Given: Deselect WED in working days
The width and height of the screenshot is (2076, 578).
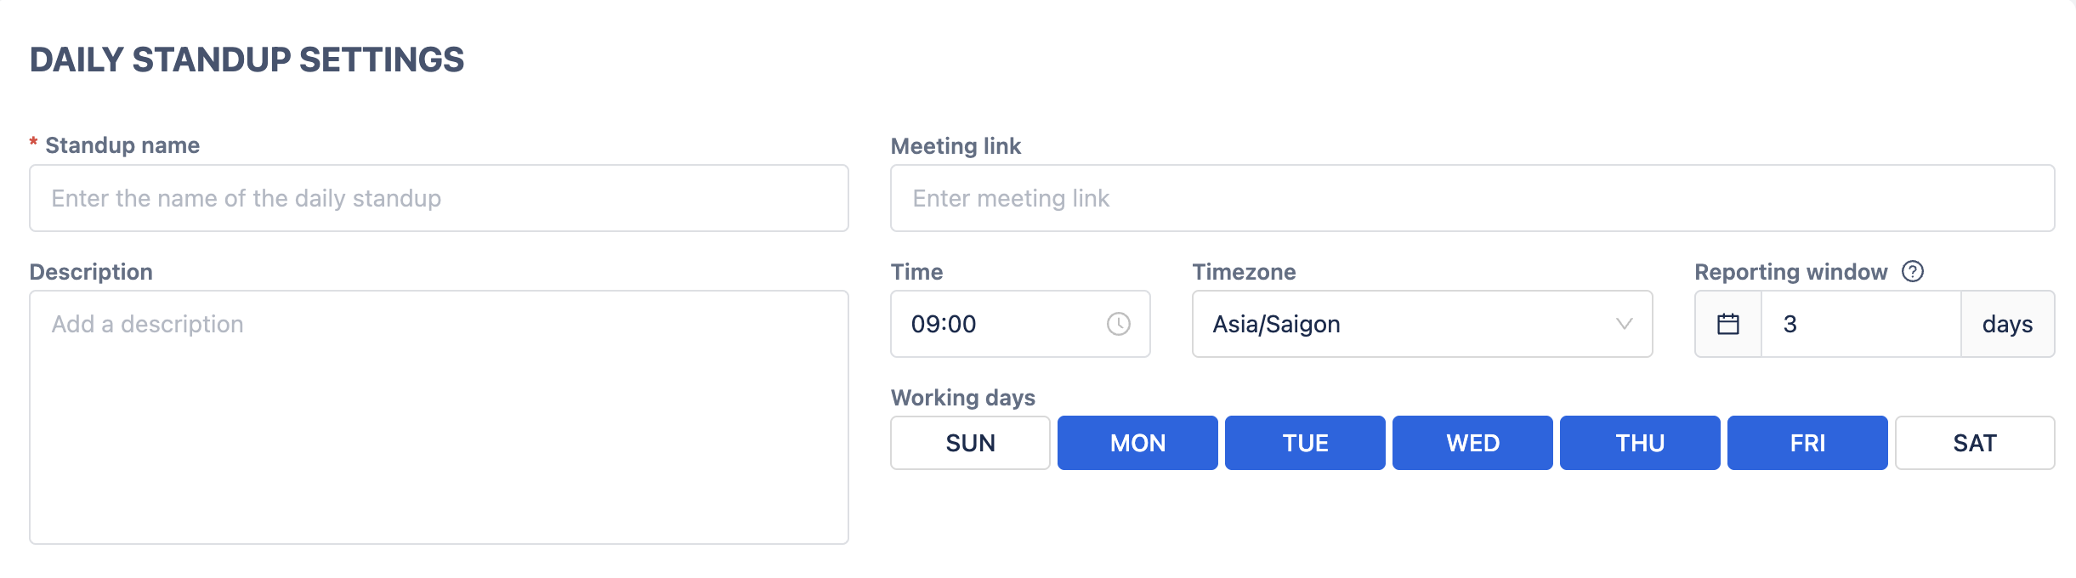Looking at the screenshot, I should 1472,443.
